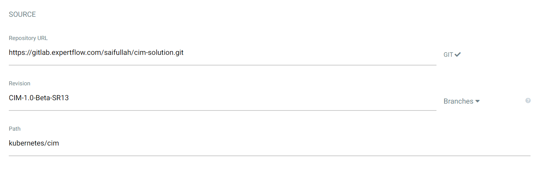The height and width of the screenshot is (176, 537).
Task: Click the Repository URL field label
Action: (x=28, y=38)
